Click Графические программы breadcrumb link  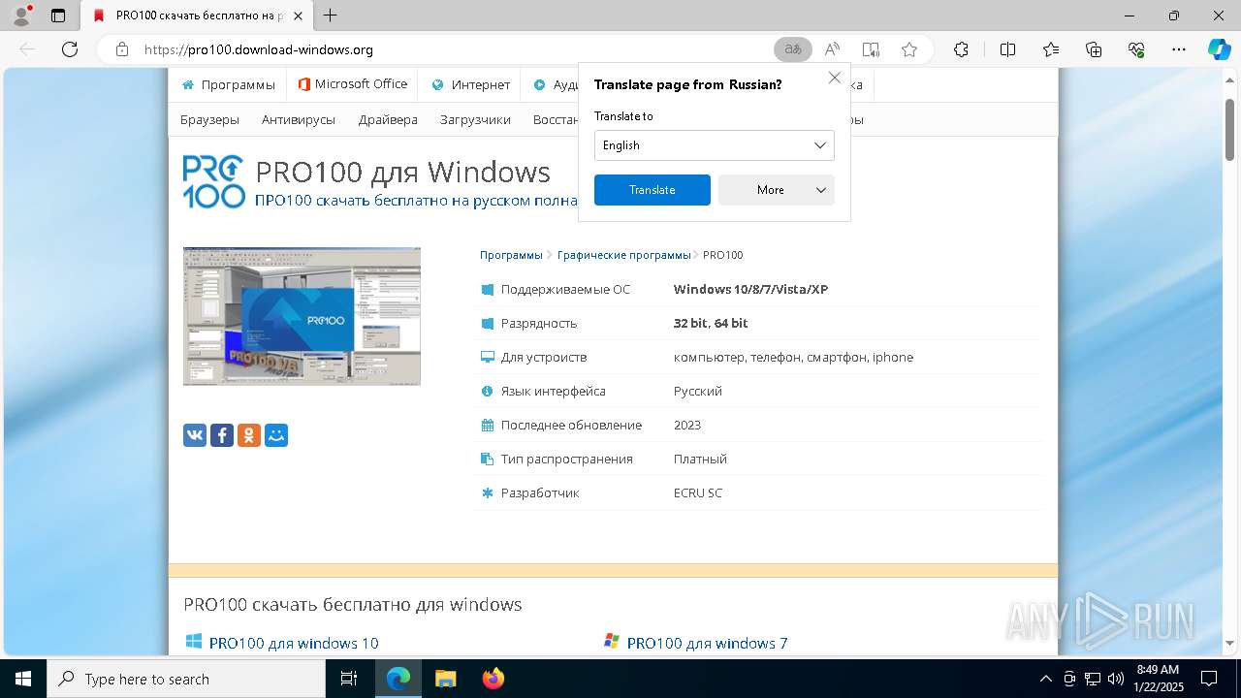623,255
